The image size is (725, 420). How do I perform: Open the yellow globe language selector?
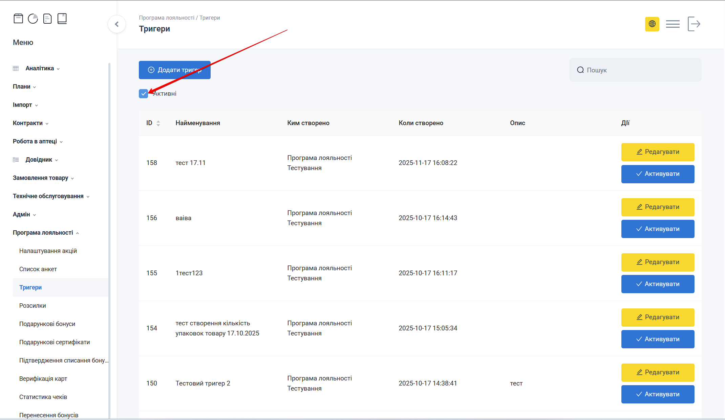(652, 24)
